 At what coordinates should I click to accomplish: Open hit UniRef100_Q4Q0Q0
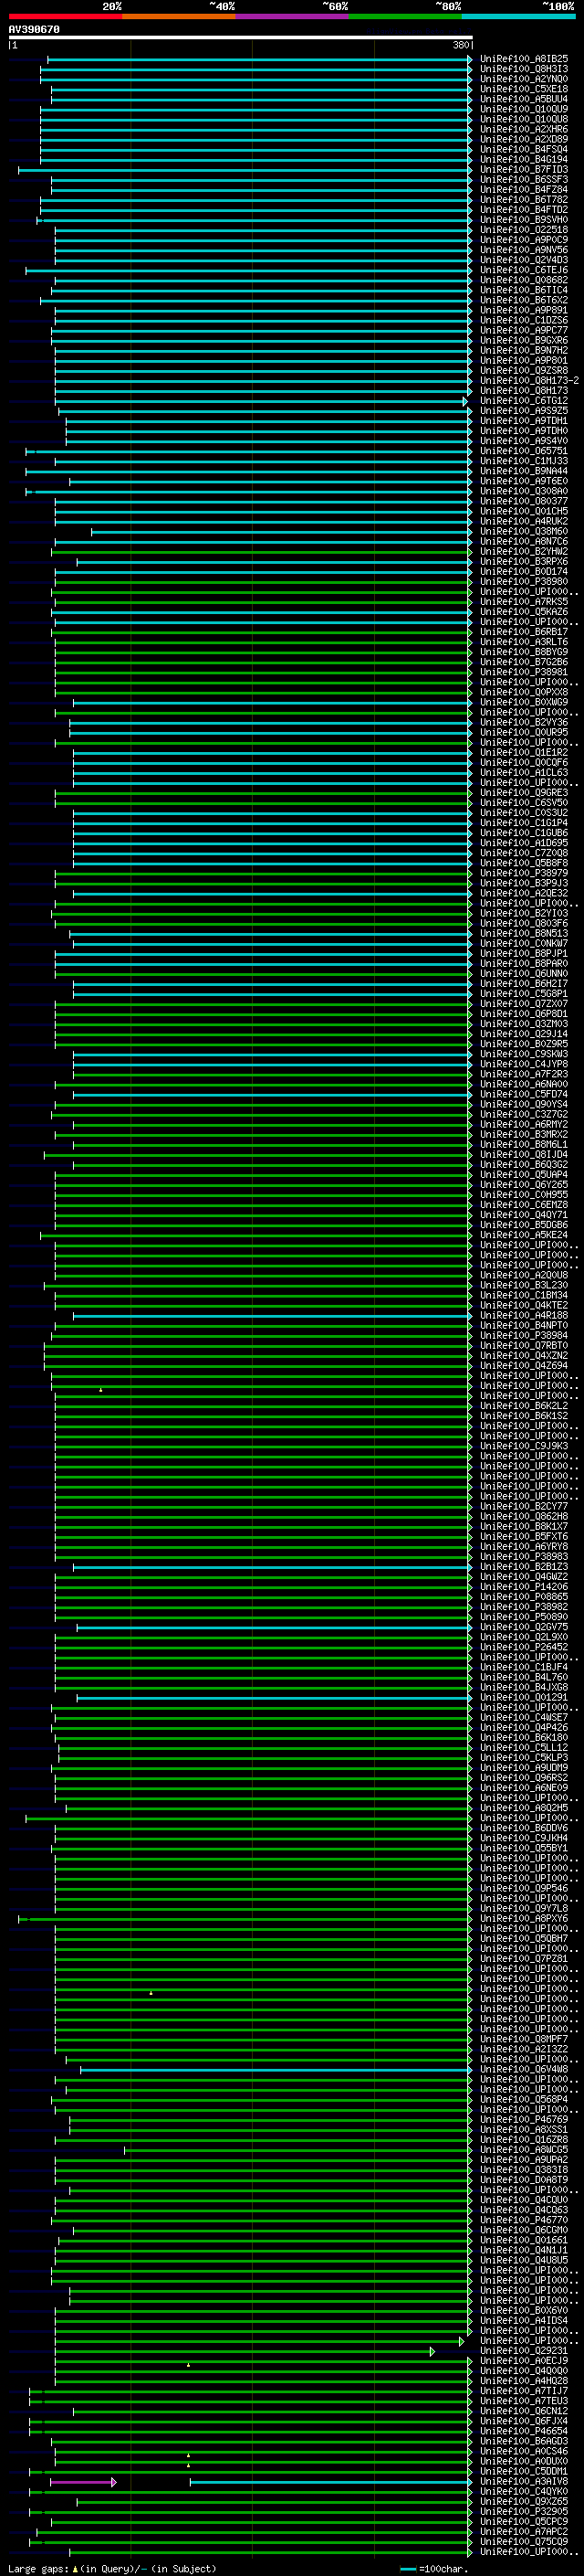524,2370
